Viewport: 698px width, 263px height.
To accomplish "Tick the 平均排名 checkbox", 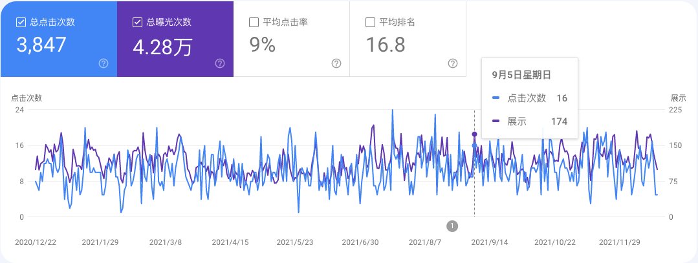I will pyautogui.click(x=370, y=23).
